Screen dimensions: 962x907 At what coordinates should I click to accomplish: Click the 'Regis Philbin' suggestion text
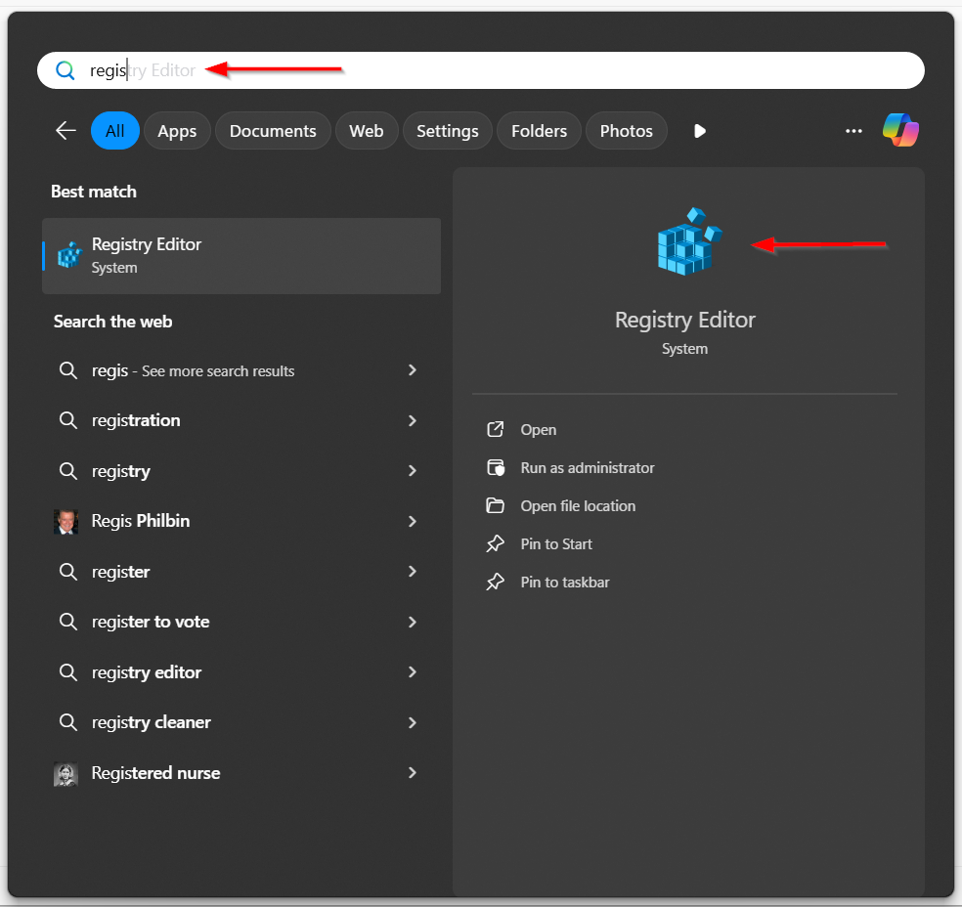141,521
